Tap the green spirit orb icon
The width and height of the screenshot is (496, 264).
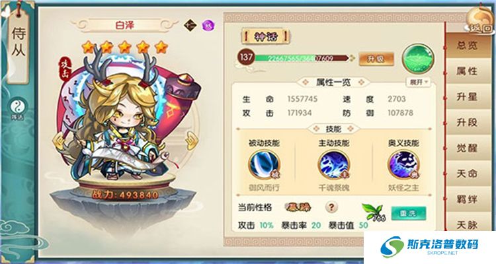[x=418, y=59]
